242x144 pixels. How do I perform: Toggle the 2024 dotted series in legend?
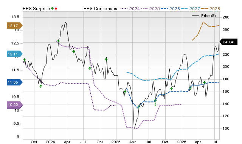(x=130, y=9)
